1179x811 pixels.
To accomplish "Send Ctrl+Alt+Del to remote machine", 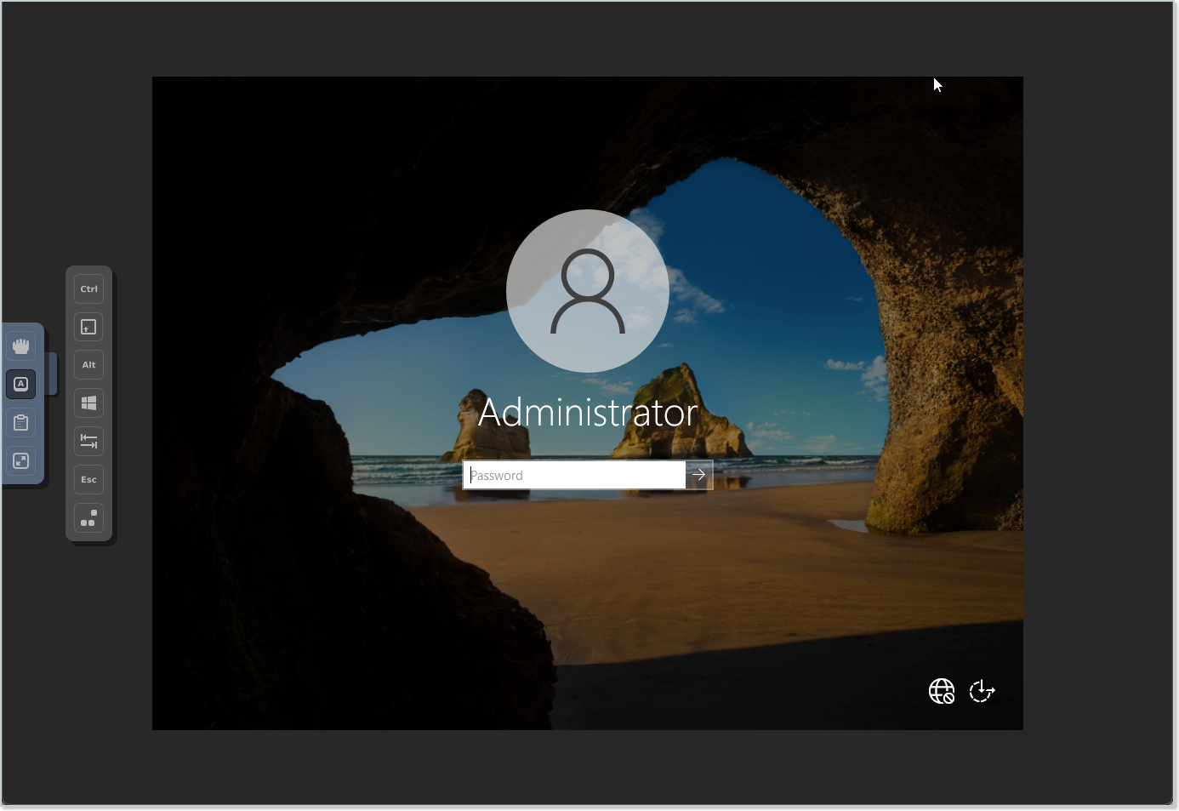I will (x=89, y=518).
